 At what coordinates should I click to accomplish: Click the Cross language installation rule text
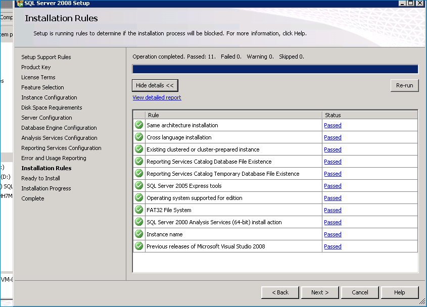[x=179, y=137]
